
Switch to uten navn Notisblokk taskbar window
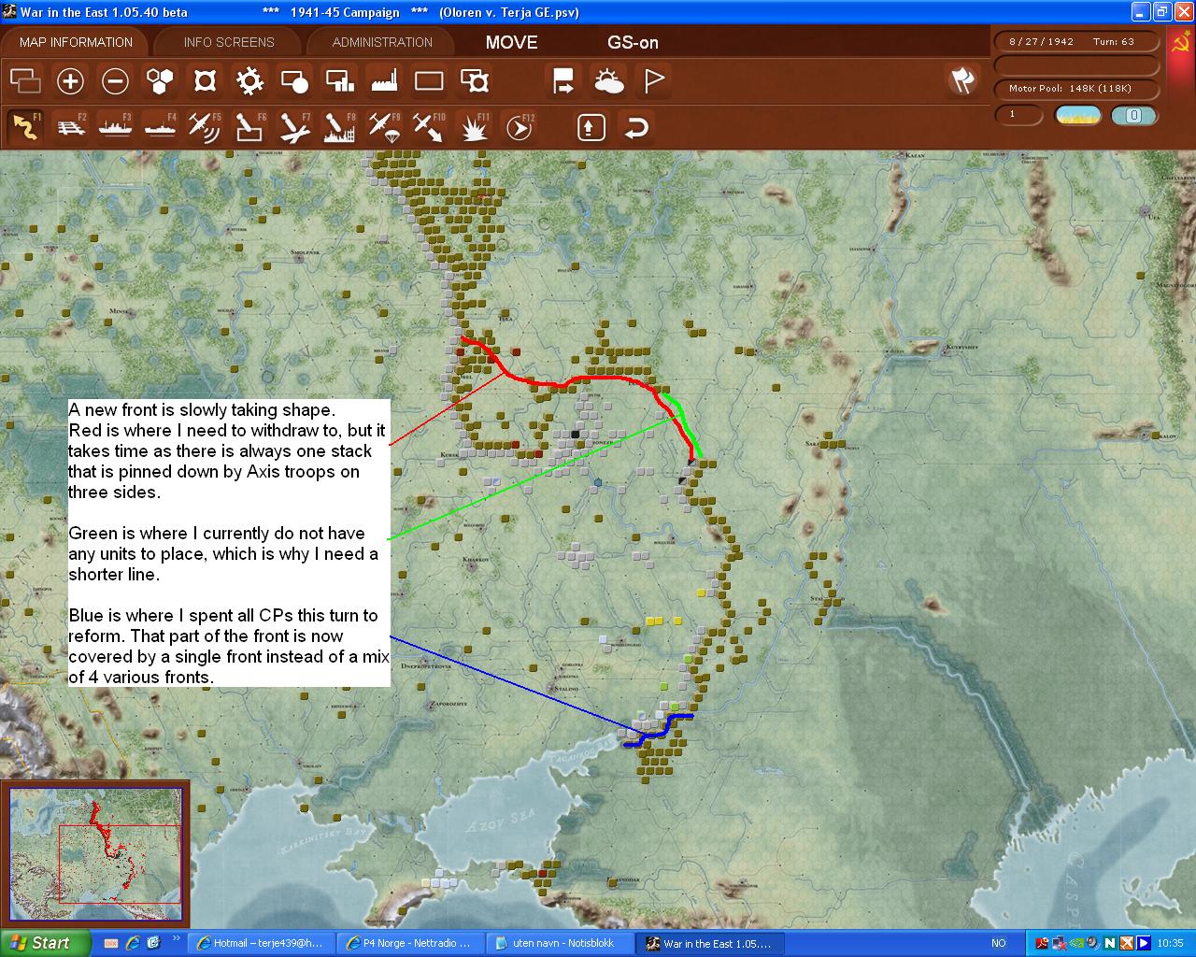tap(559, 943)
